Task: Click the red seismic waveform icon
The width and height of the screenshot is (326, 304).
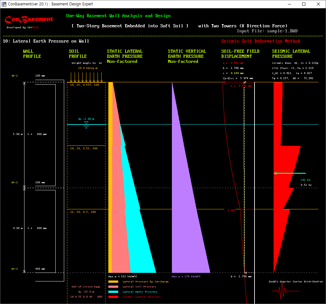Action: pyautogui.click(x=281, y=291)
